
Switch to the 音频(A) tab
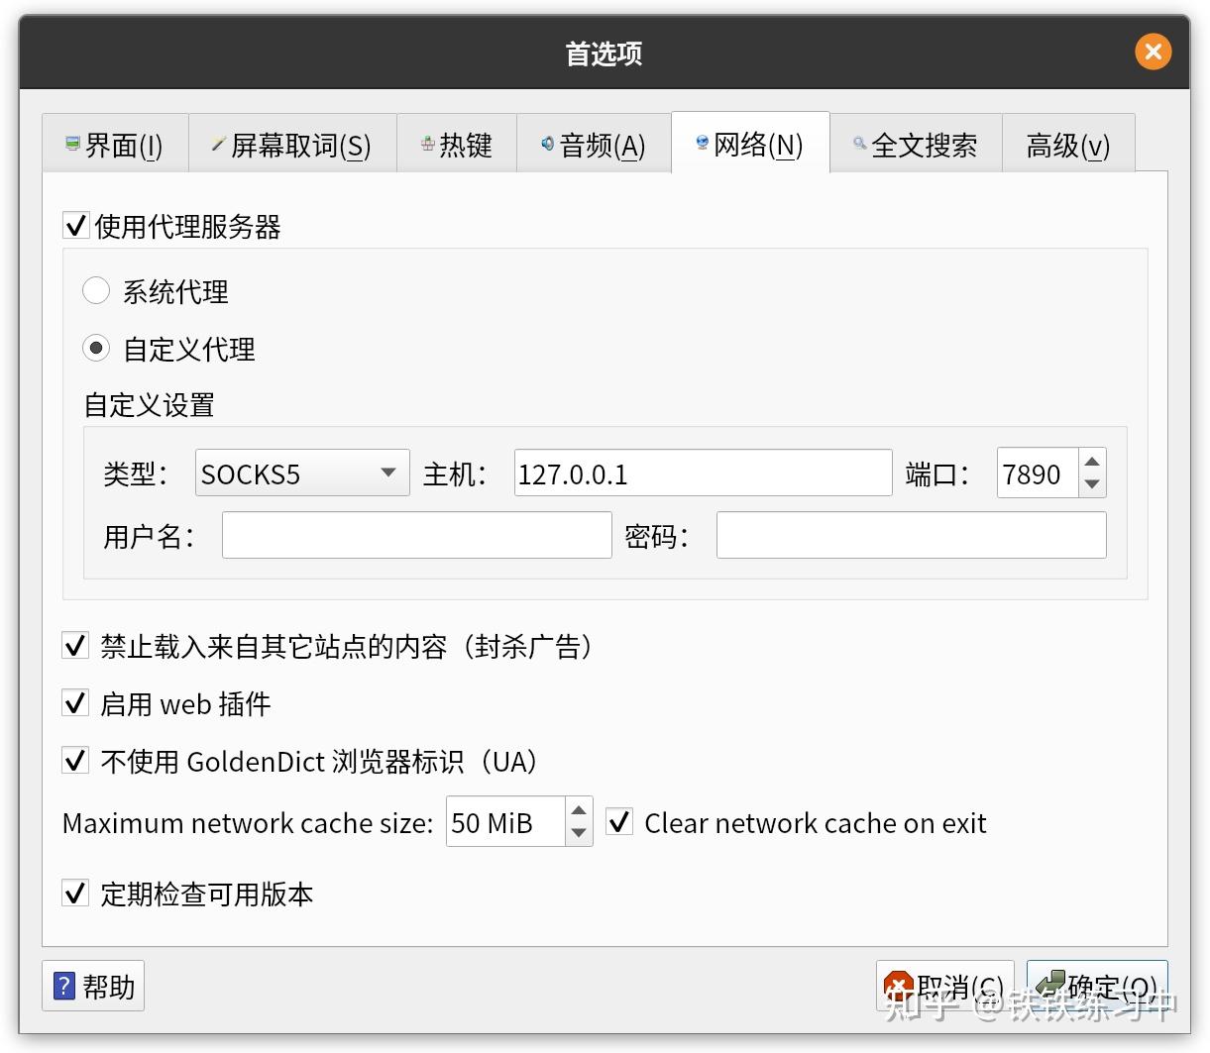(594, 145)
